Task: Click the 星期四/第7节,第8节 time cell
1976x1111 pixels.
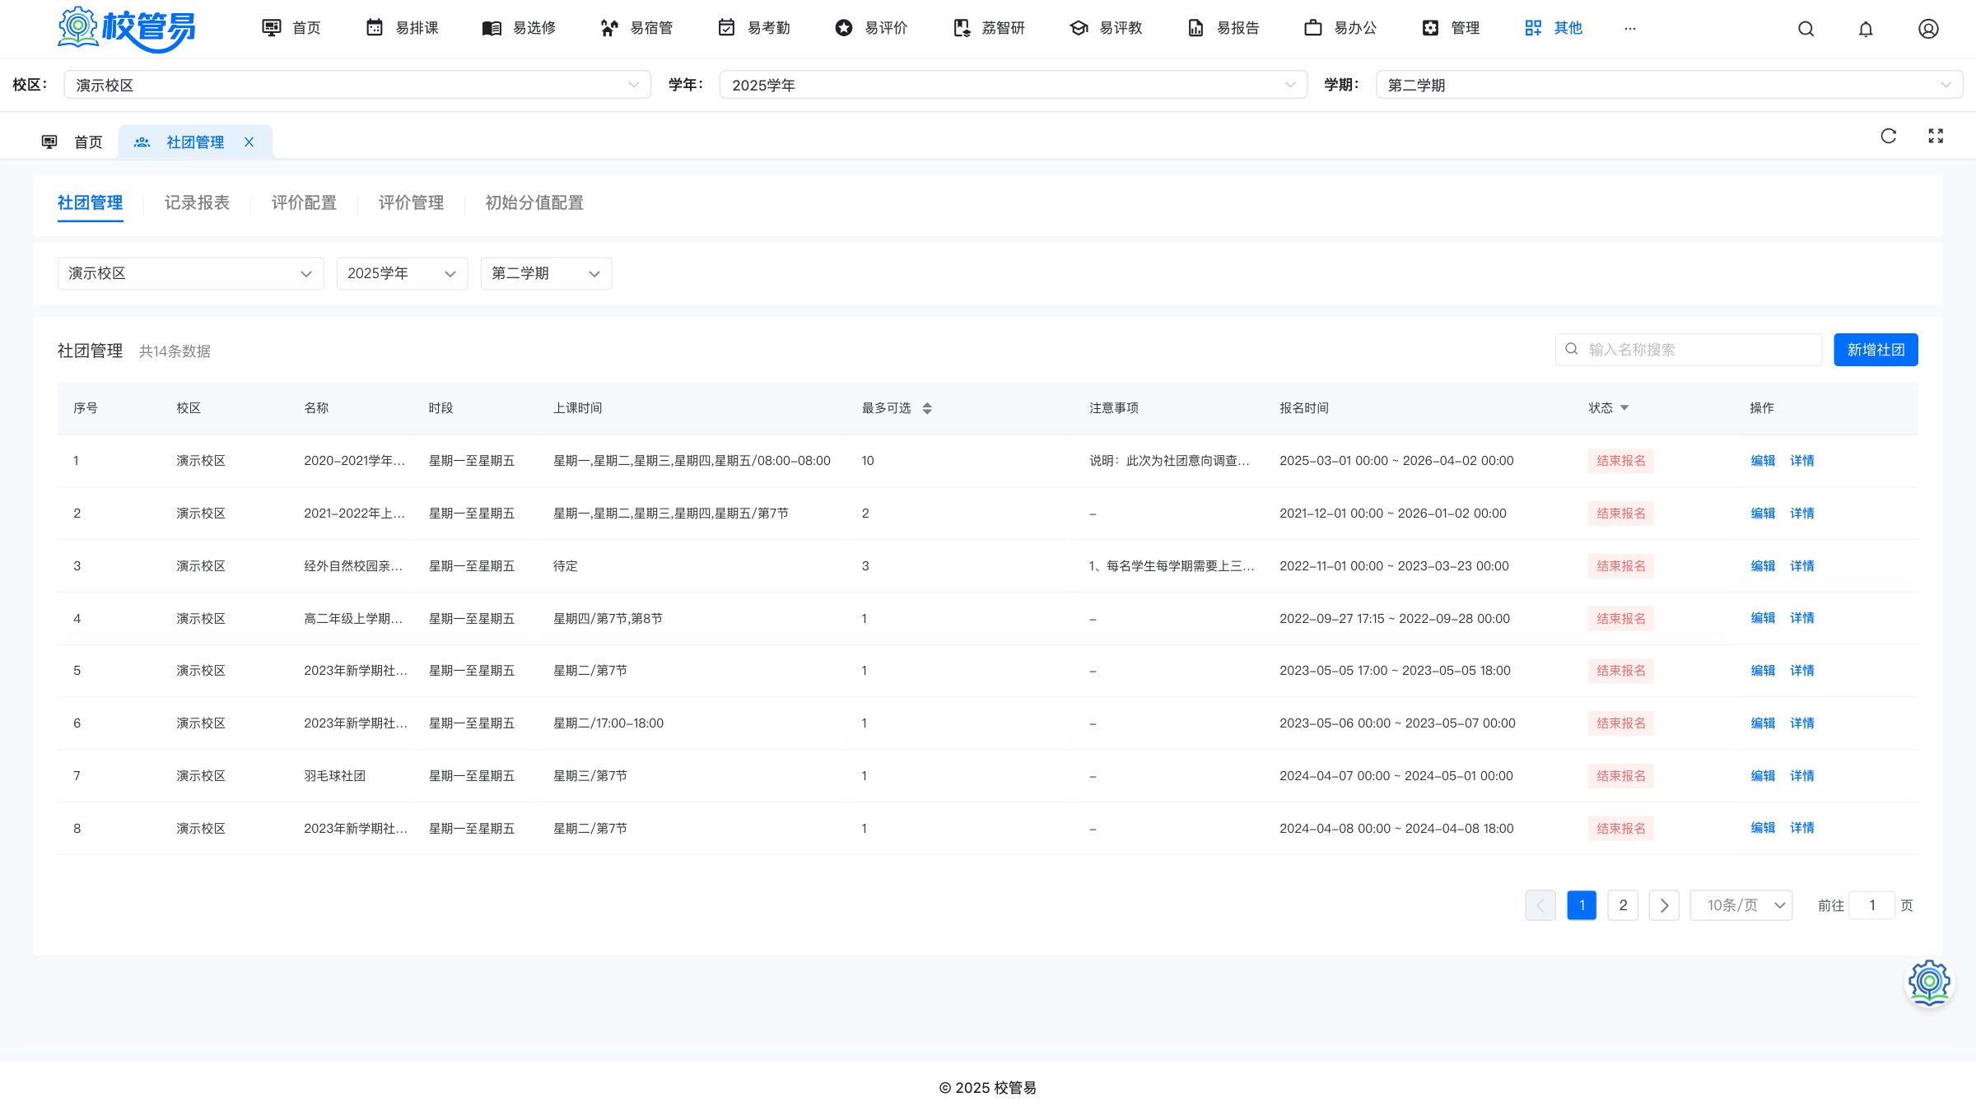Action: [x=608, y=619]
